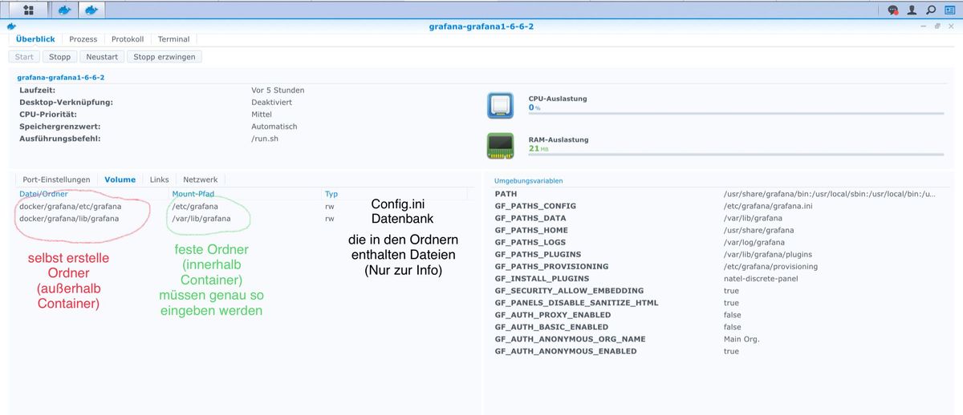Select the Links tab
Screen dimensions: 963x415
point(159,179)
